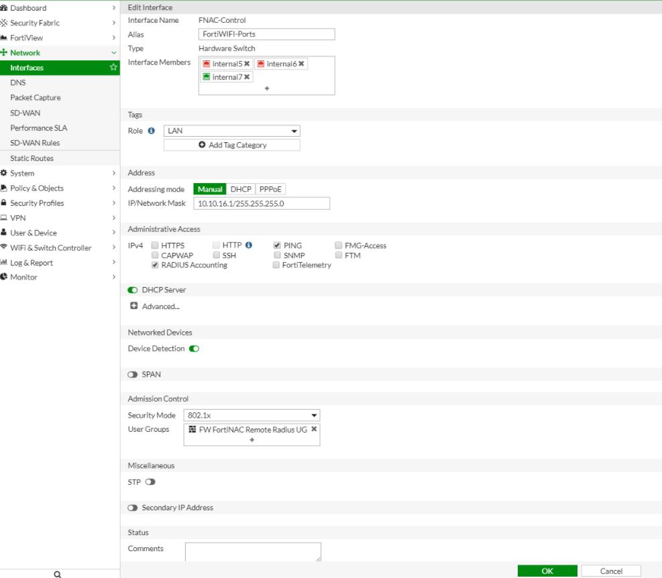Open the search magnifier at sidebar bottom
Viewport: 662px width, 578px height.
(57, 573)
